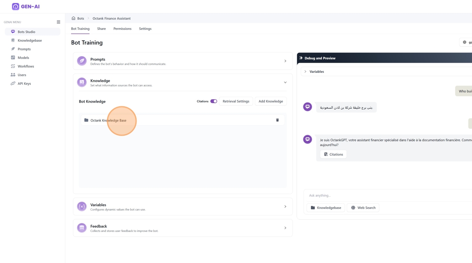Expand the Variables section chevron in Debug panel

(x=306, y=71)
